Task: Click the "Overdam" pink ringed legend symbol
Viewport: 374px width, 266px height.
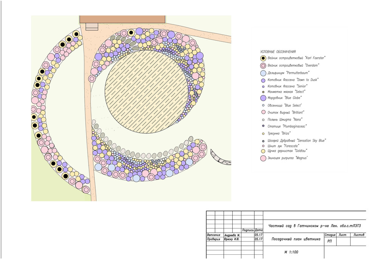Action: [x=263, y=65]
